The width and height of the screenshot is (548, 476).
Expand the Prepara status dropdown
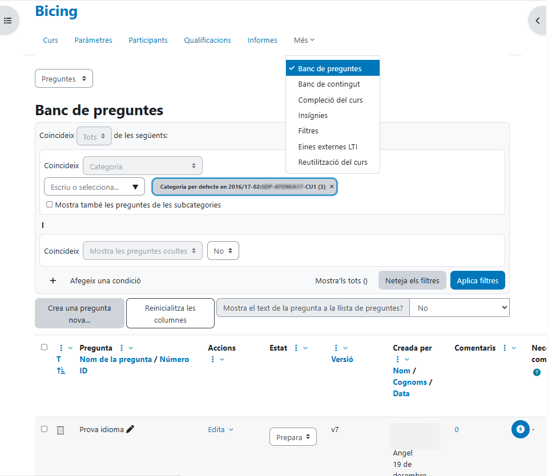pos(293,437)
